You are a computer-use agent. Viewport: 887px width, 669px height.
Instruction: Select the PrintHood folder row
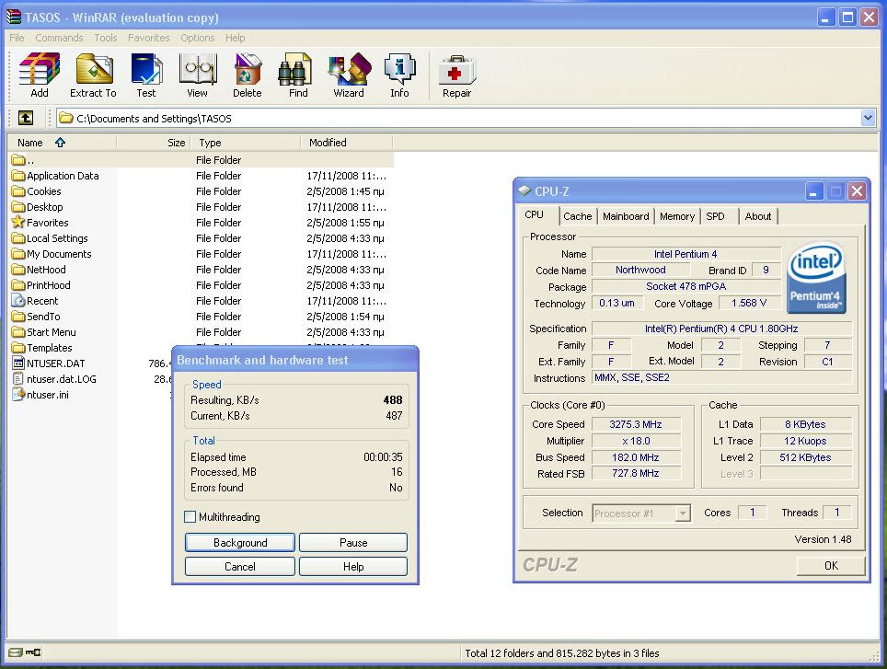(x=201, y=285)
